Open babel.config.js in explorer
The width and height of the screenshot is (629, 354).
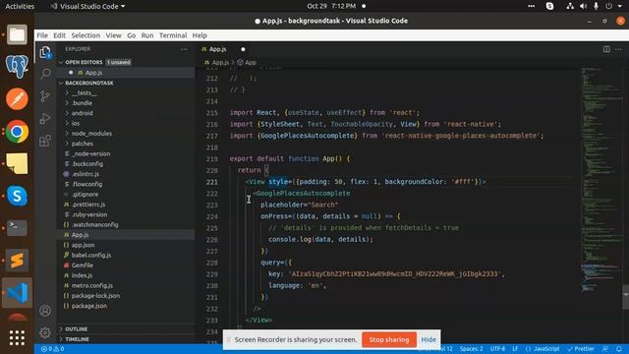(91, 255)
